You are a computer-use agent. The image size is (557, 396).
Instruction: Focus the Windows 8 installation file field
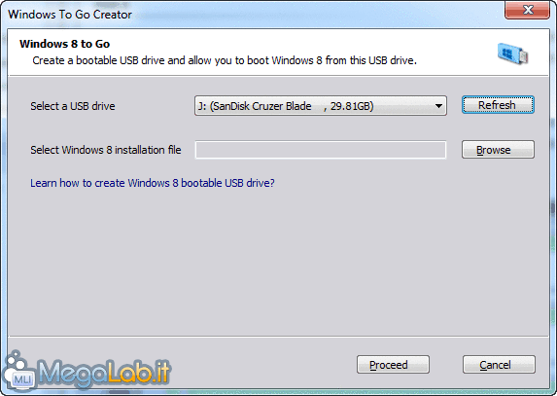(321, 150)
